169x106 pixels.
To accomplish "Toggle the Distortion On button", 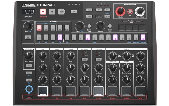I will click(x=130, y=11).
